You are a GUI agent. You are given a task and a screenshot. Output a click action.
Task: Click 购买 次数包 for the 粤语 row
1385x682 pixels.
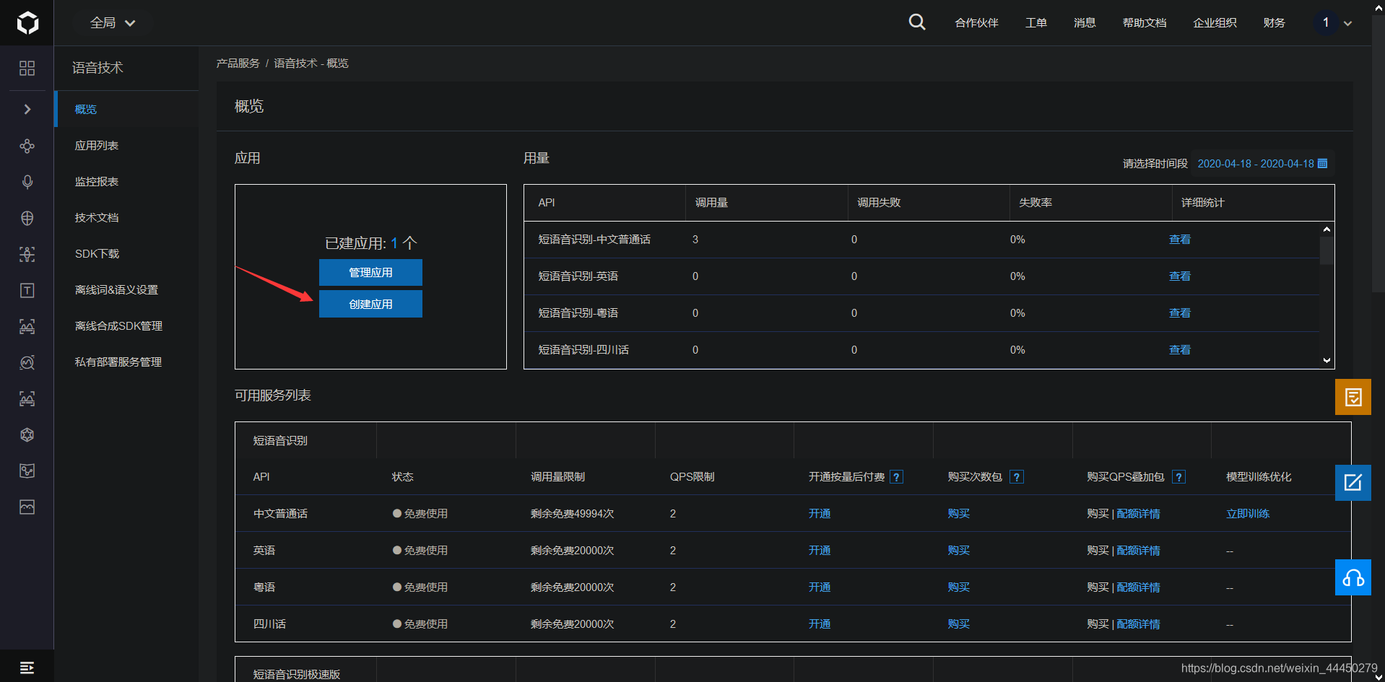click(959, 587)
